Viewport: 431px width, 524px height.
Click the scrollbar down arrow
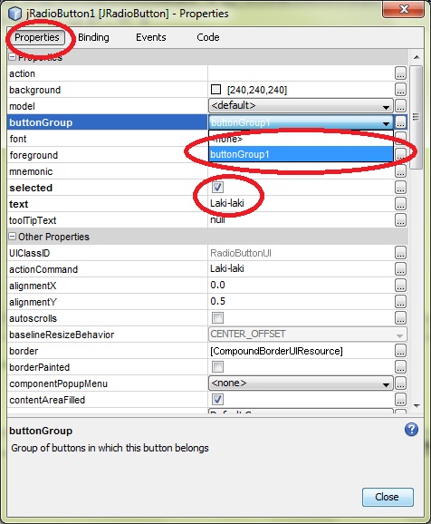(x=417, y=406)
